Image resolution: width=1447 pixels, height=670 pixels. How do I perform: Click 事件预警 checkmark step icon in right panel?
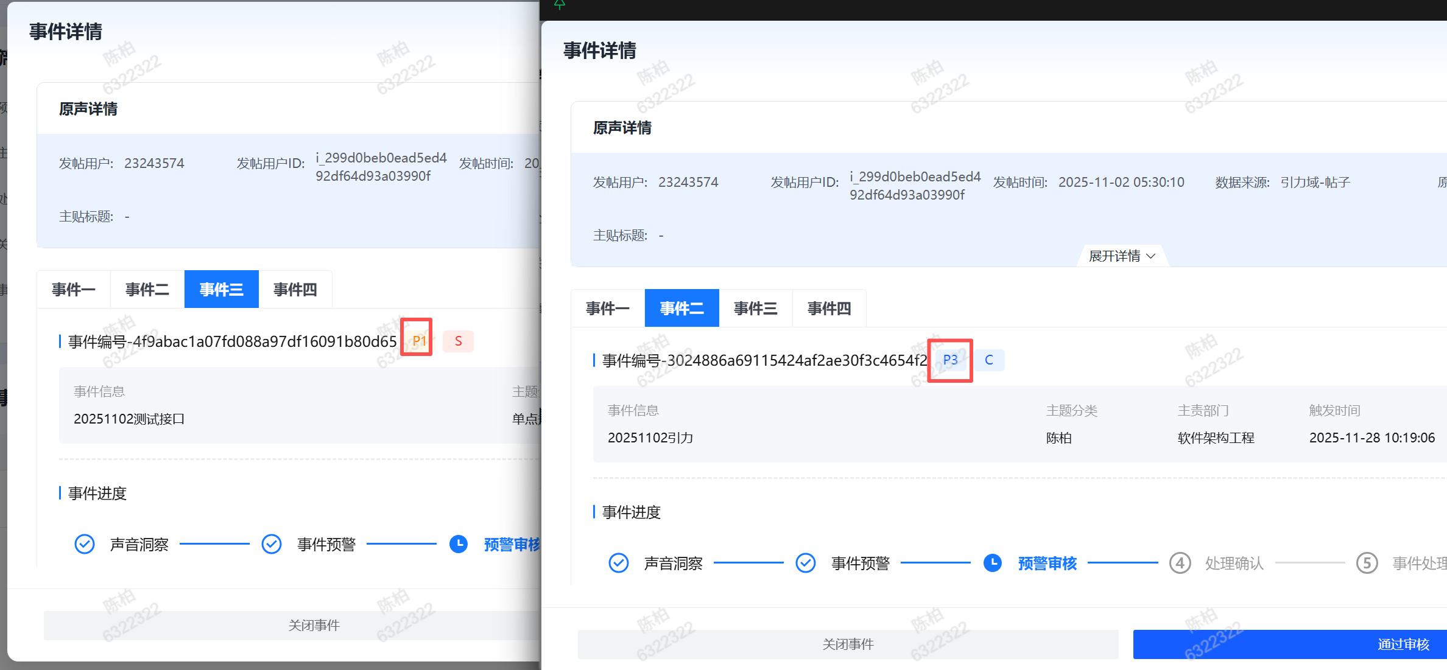(x=806, y=563)
